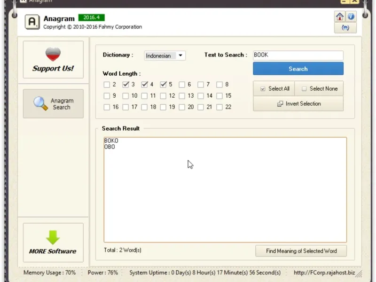Enable word length 9 checkbox
376x282 pixels.
coord(107,96)
